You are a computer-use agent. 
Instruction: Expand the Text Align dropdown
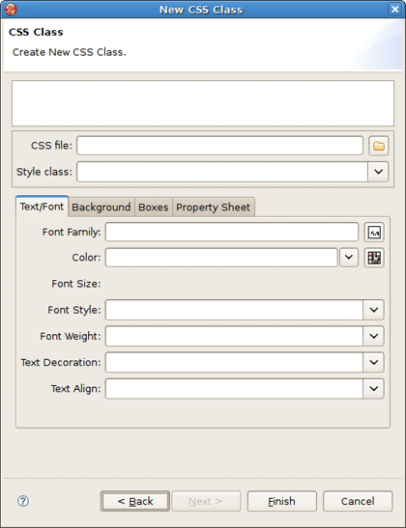[x=374, y=389]
